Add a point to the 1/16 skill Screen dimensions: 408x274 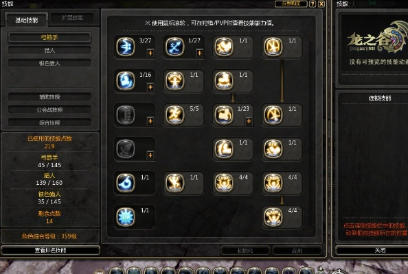(150, 87)
